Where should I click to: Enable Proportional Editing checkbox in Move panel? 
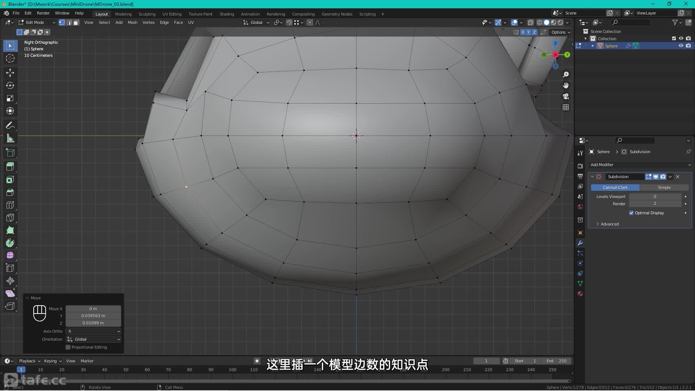[68, 347]
